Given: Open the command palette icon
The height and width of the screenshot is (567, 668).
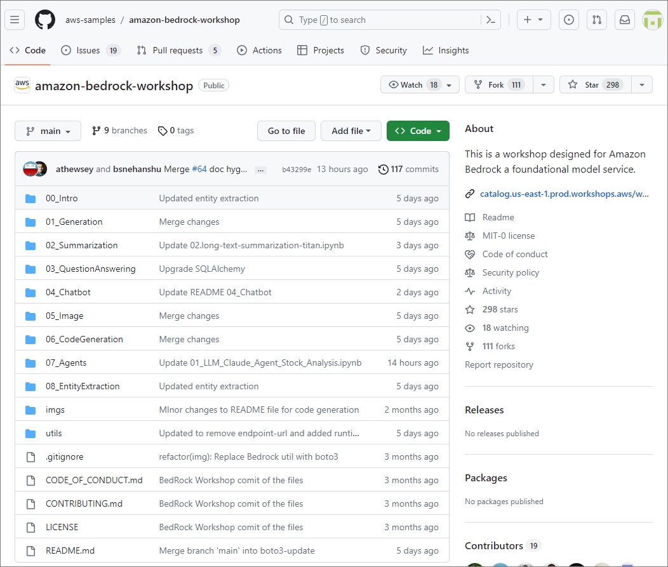Looking at the screenshot, I should [x=491, y=20].
